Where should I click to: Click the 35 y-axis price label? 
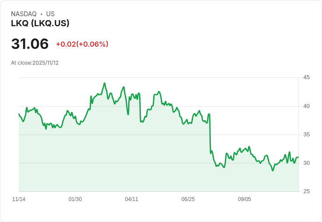(307, 135)
